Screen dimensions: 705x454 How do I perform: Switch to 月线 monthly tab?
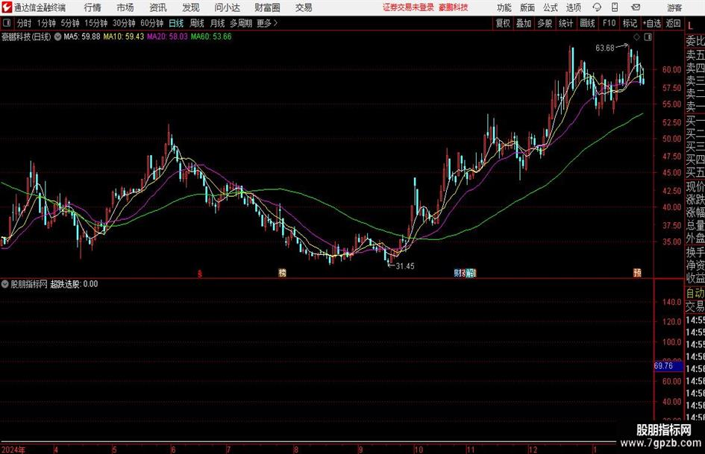[217, 23]
